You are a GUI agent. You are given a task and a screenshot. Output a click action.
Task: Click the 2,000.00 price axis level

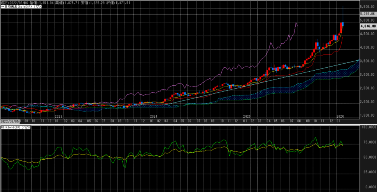[368, 102]
